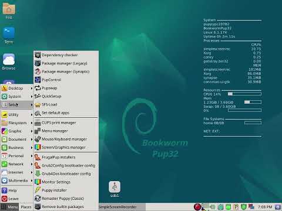Screen dimensions: 282x211
Task: Click the Grub4Dos bootloader config icon
Action: pyautogui.click(x=38, y=173)
